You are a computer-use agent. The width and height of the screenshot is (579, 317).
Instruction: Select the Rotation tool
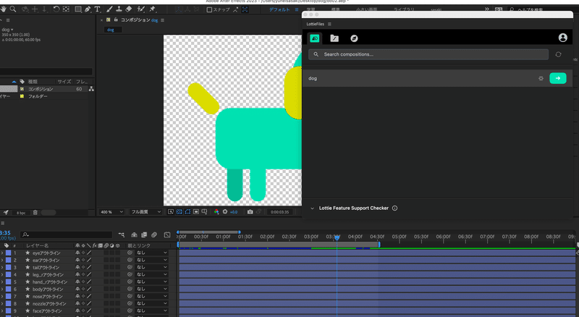(x=56, y=9)
